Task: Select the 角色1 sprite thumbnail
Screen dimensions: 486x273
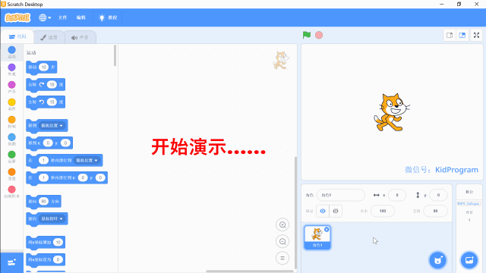Action: [x=317, y=237]
